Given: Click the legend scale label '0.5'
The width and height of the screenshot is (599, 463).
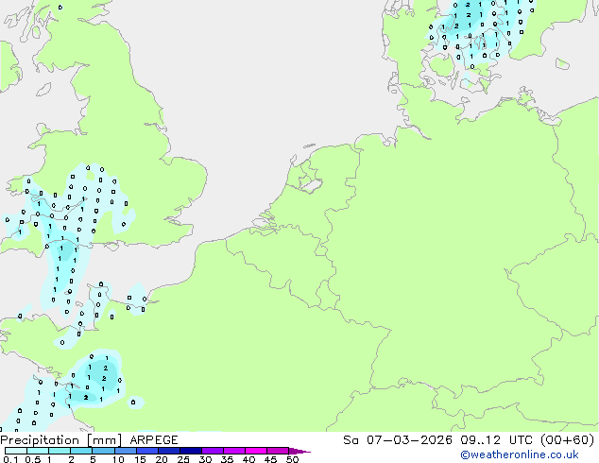Looking at the screenshot, I should click(32, 459).
